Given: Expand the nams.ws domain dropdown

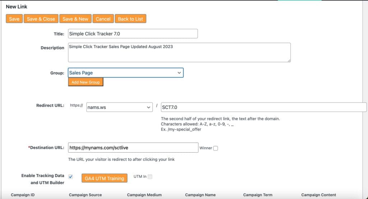Looking at the screenshot, I should click(x=119, y=107).
